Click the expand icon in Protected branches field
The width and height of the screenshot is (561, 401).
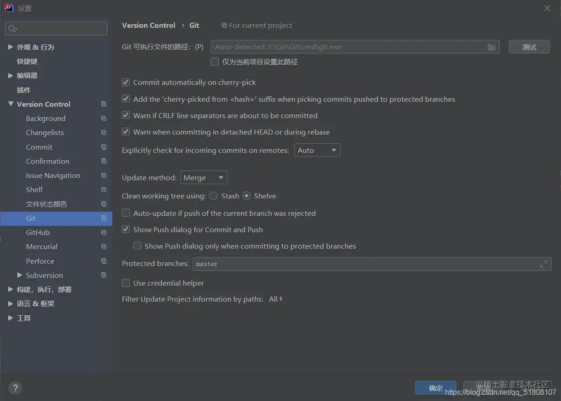point(543,264)
